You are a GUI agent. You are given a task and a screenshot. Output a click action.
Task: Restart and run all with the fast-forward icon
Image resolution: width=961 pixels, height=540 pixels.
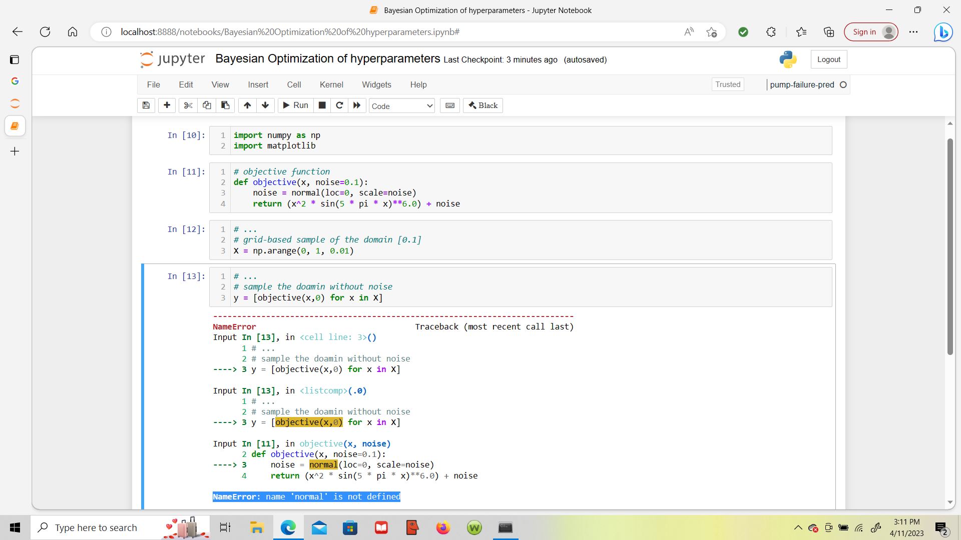[357, 105]
